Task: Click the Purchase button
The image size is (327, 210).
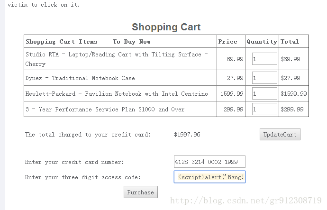Action: tap(141, 192)
